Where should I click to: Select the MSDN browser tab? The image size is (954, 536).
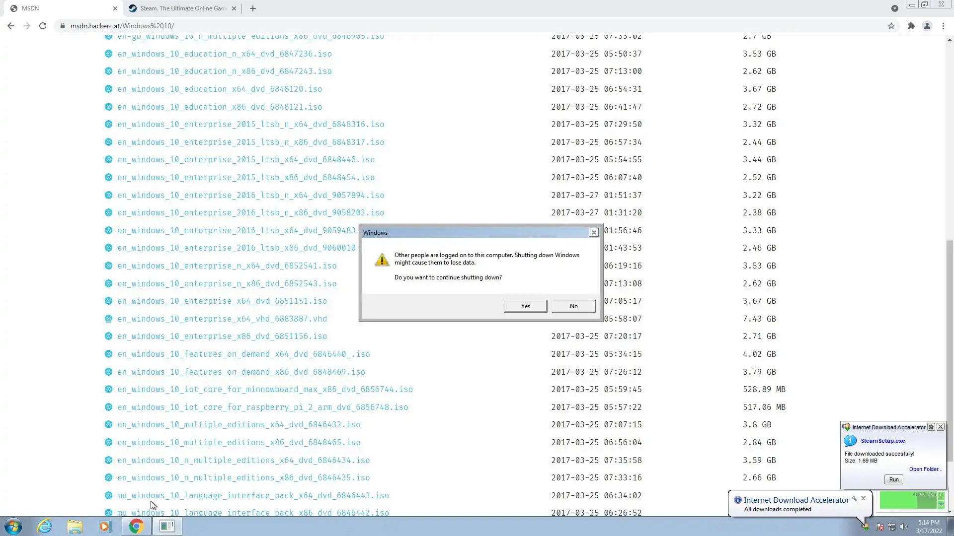[60, 8]
